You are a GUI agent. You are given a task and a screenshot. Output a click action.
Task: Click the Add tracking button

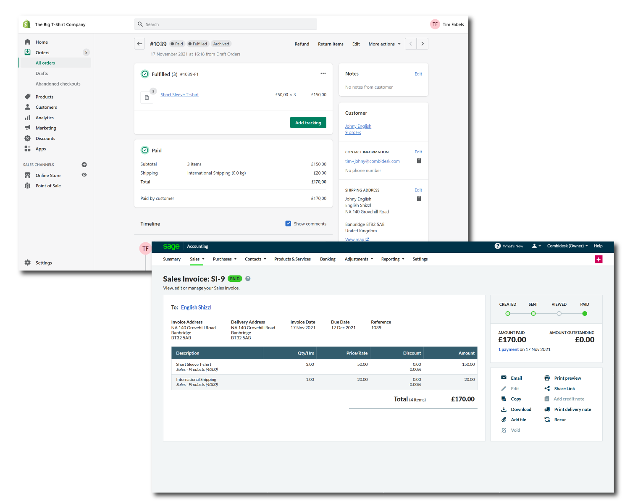pyautogui.click(x=308, y=122)
